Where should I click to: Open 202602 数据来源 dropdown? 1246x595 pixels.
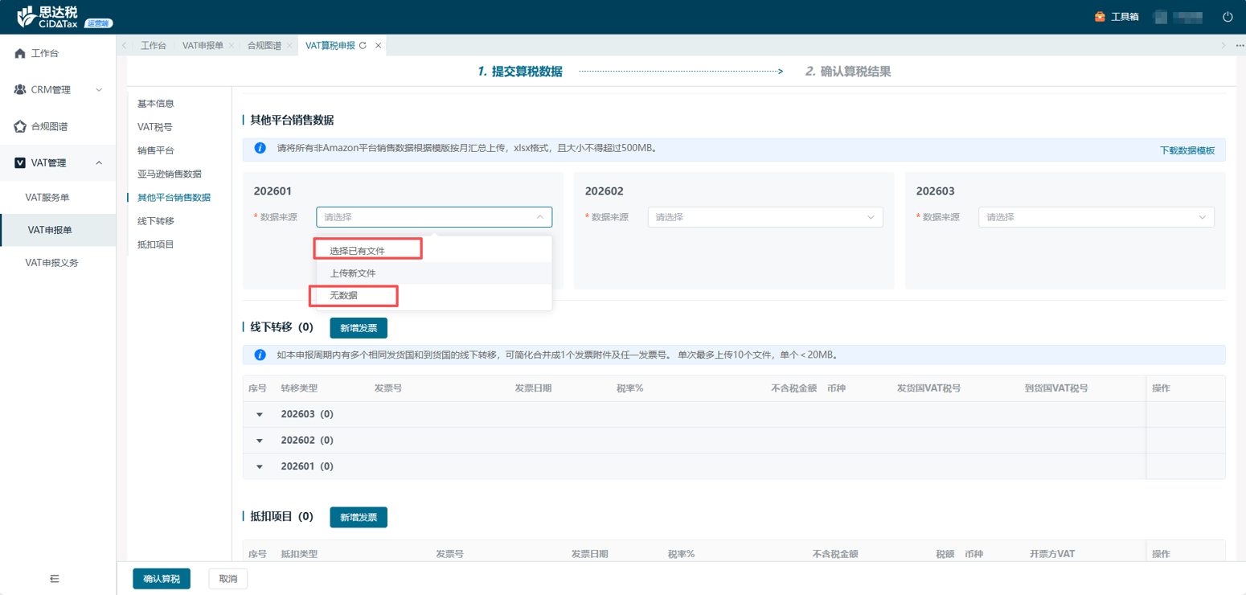tap(764, 217)
